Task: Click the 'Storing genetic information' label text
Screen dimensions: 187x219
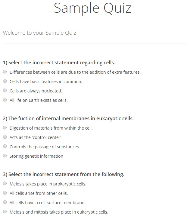Action: pos(36,156)
